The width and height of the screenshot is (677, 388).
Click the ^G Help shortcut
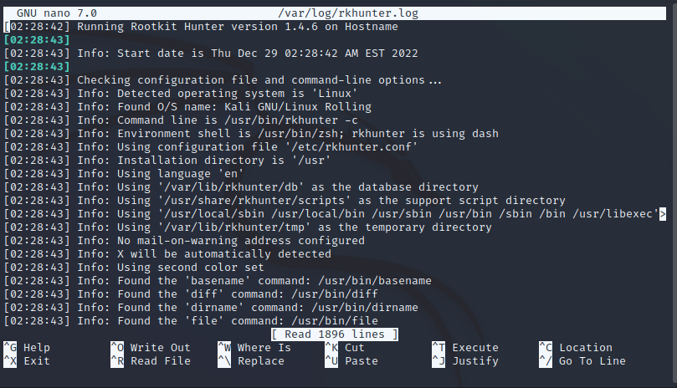click(x=28, y=348)
